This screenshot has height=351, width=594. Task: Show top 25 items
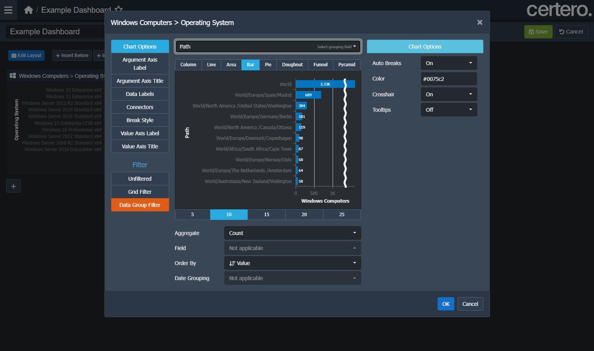(x=342, y=215)
